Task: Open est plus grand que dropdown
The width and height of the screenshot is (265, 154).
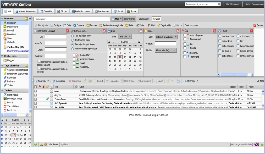Action: pos(166,37)
